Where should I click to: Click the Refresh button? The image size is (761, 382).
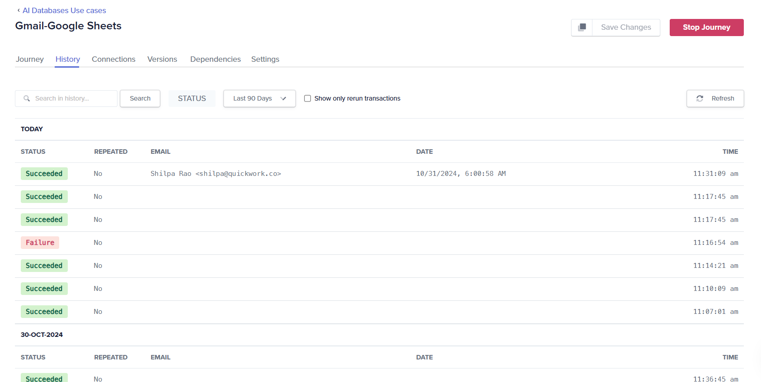715,98
